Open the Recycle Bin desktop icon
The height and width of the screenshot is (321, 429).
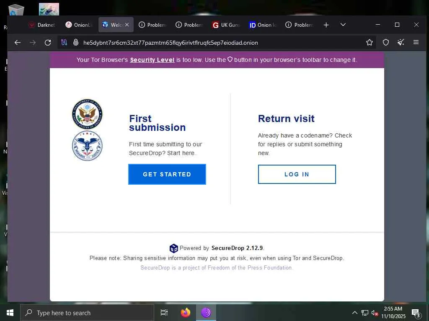point(16,10)
